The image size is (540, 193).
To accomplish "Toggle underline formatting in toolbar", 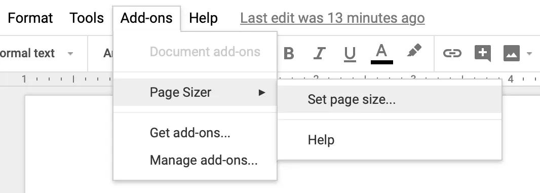I will (350, 54).
